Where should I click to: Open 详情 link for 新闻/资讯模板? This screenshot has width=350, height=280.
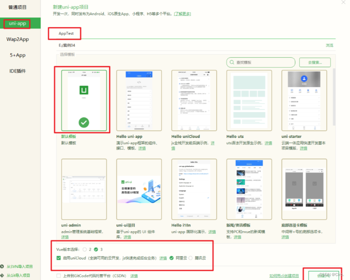[x=237, y=237]
